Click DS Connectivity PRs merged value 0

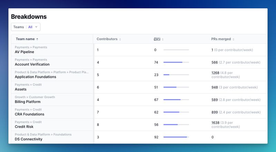213,137
